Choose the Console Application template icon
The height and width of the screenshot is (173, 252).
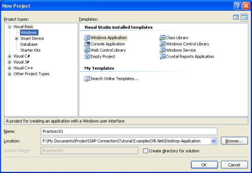[x=87, y=44]
